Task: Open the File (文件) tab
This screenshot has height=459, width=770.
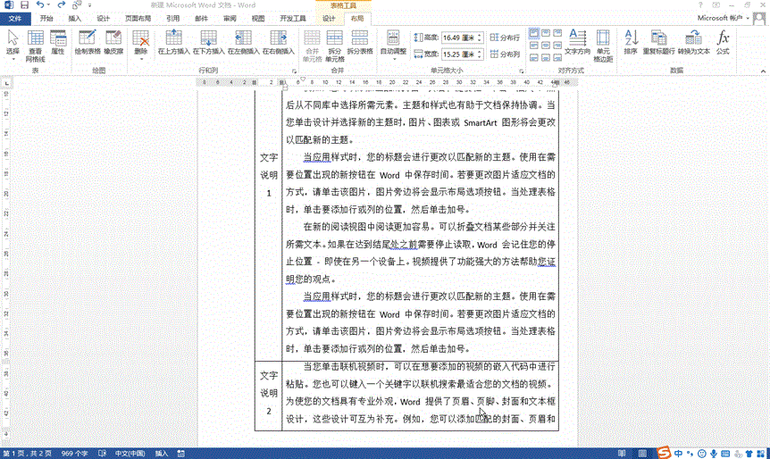Action: click(16, 18)
